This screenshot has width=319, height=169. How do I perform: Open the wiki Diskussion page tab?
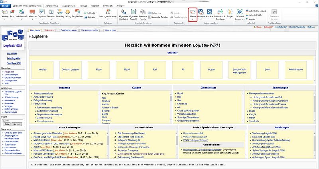point(49,30)
